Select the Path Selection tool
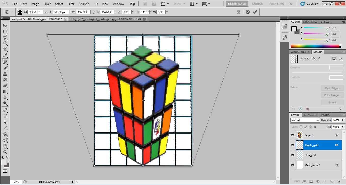 (5, 122)
